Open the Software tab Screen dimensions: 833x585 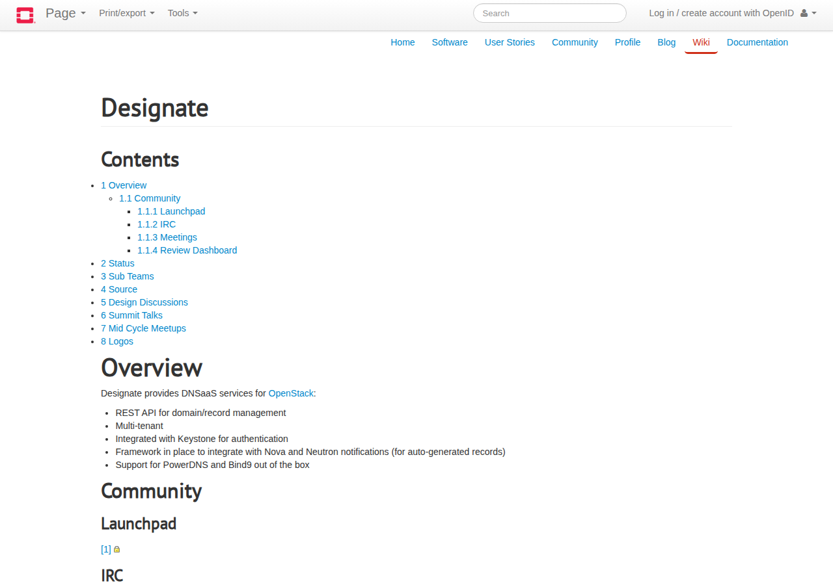coord(450,42)
